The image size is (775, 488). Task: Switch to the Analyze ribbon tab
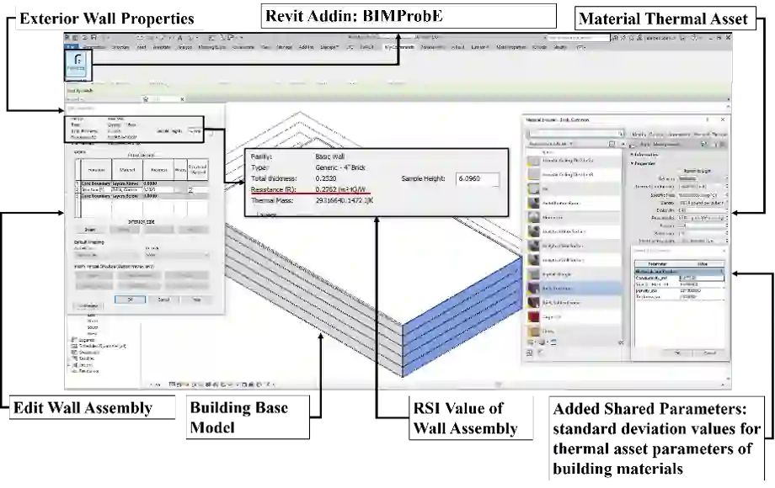(184, 47)
